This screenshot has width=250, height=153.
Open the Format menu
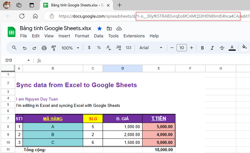(82, 36)
